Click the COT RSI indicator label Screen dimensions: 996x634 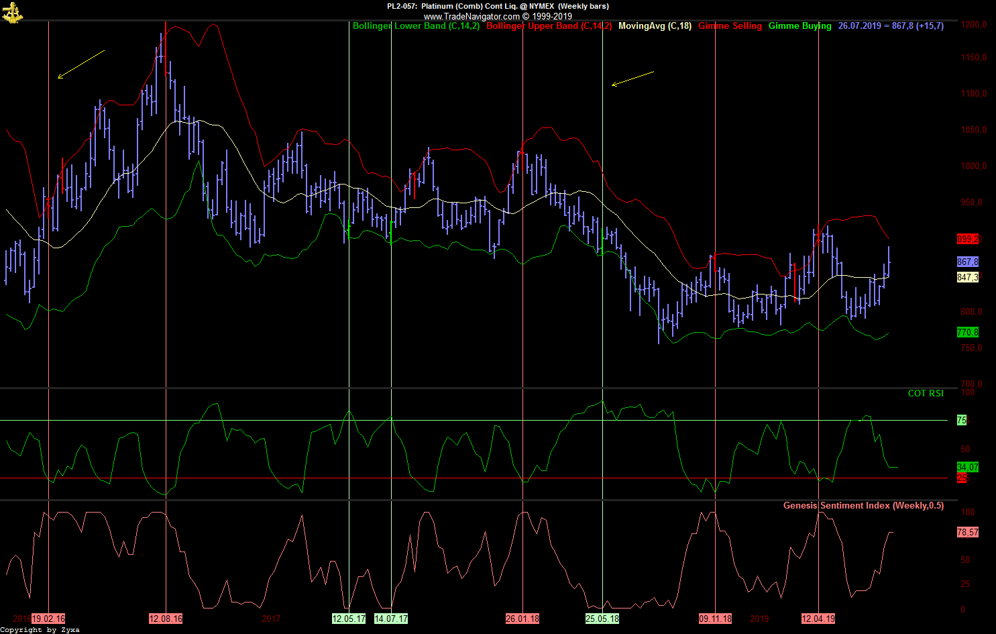(x=925, y=394)
